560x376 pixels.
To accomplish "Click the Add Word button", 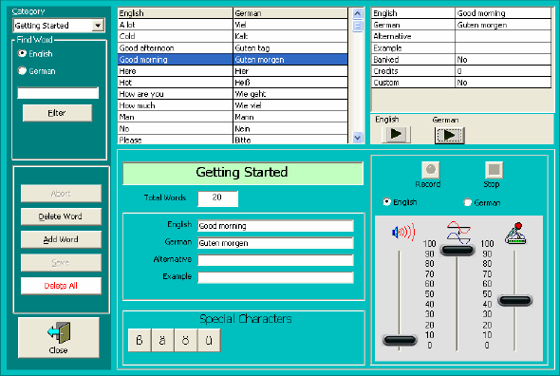I will 61,239.
